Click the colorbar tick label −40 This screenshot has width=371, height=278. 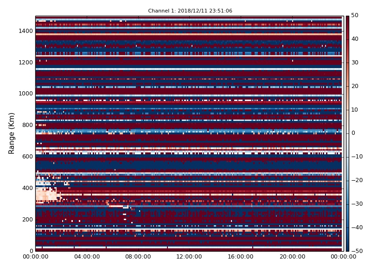(357, 227)
